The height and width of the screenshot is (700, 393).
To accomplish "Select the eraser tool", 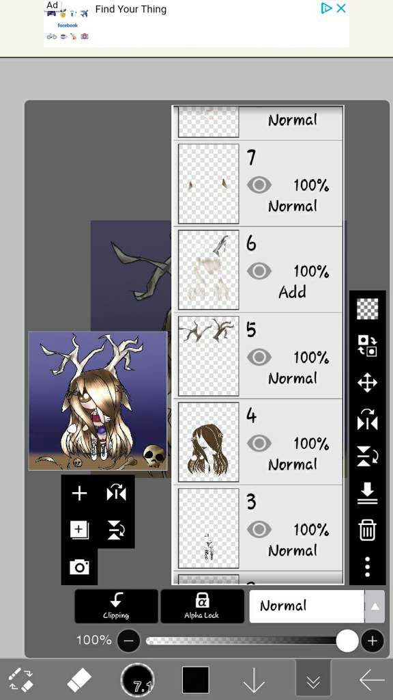I will 79,680.
